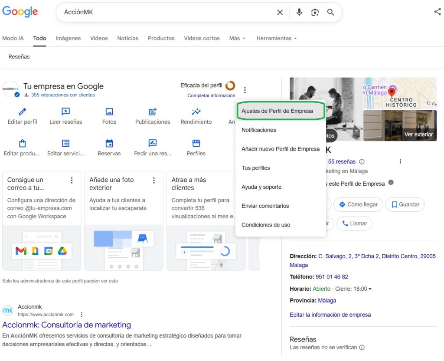
Task: Choose Notificaciones from the menu
Action: pos(259,130)
